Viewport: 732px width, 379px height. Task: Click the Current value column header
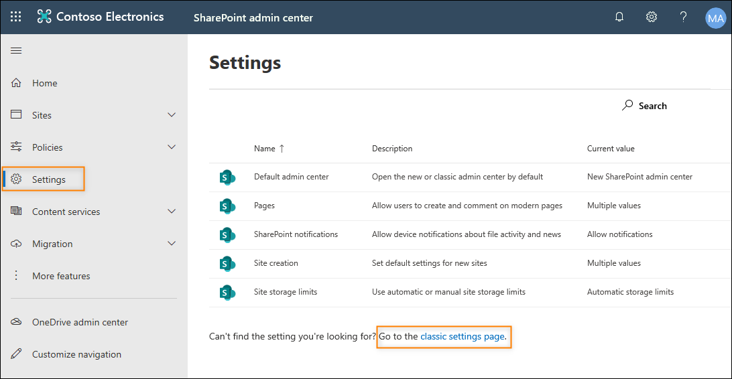coord(611,149)
